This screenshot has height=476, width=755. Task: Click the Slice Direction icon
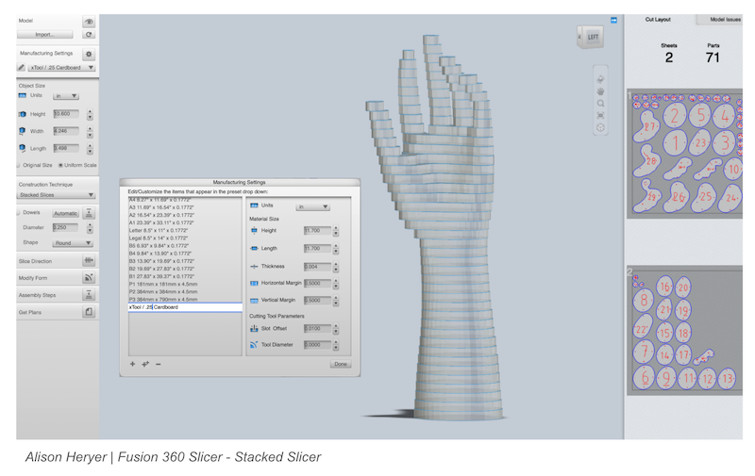(89, 261)
